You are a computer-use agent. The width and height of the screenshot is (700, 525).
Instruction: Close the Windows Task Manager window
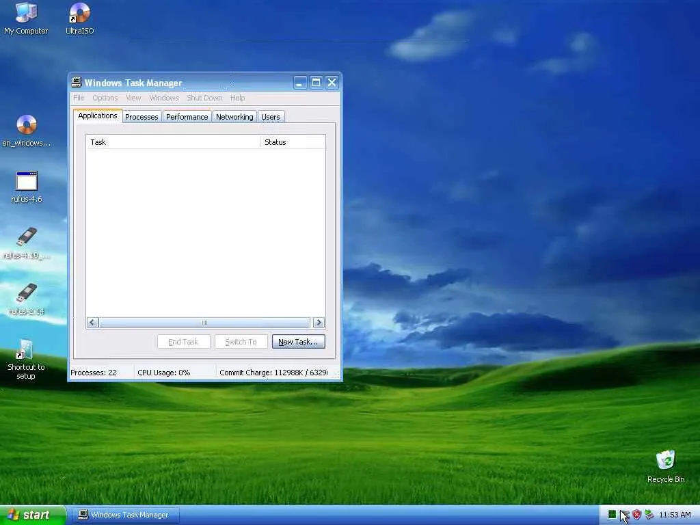(332, 82)
